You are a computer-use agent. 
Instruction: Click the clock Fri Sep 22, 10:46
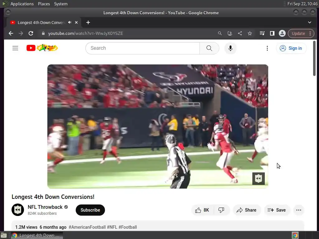coord(302,4)
